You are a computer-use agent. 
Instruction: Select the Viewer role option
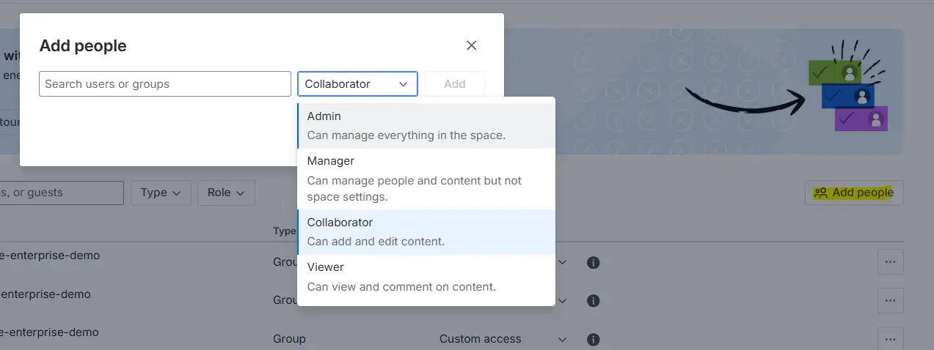426,276
